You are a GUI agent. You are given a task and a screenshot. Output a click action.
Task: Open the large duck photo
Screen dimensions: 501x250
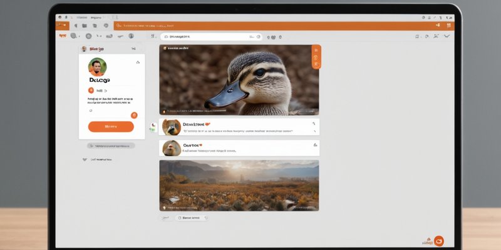239,80
